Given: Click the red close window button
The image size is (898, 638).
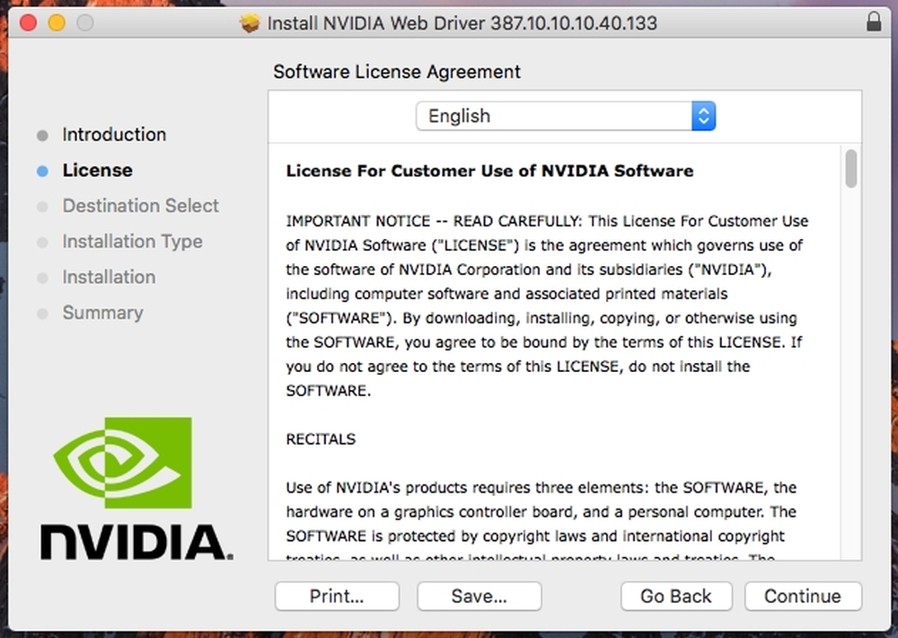Looking at the screenshot, I should (x=28, y=23).
